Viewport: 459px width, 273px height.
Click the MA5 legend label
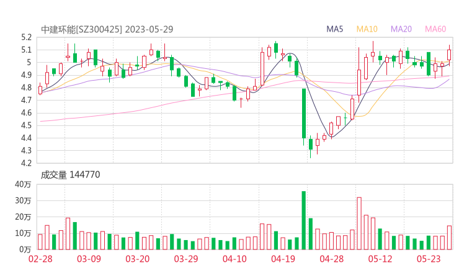click(x=334, y=29)
